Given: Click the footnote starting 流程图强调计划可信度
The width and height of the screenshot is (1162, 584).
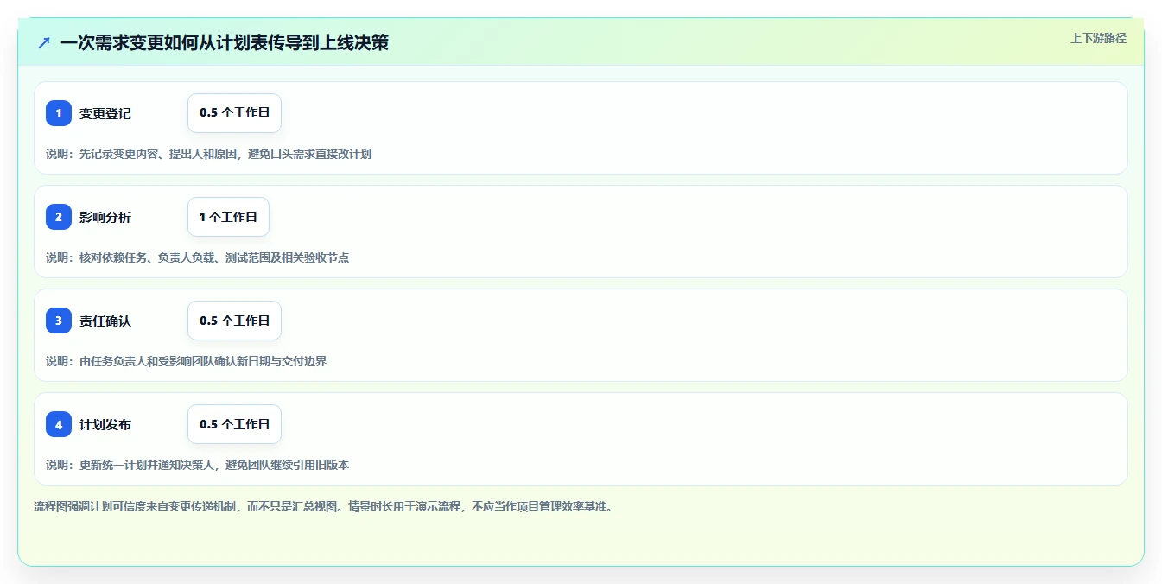Looking at the screenshot, I should pos(323,507).
